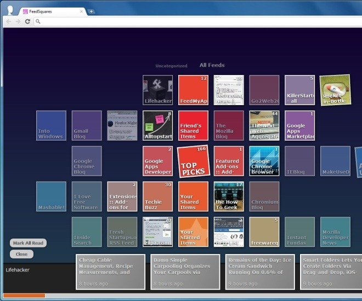The height and width of the screenshot is (301, 362).
Task: Open the Alltopstartups feed square
Action: [x=157, y=125]
